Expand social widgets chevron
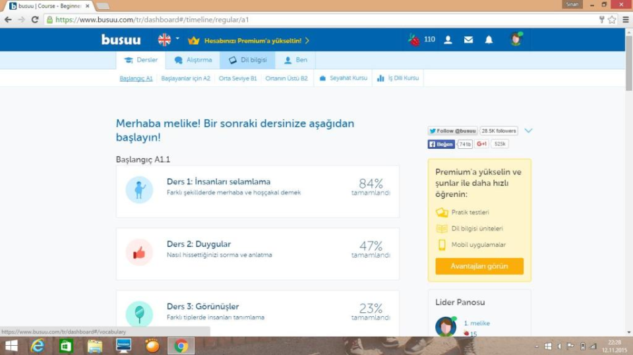Image resolution: width=633 pixels, height=355 pixels. coord(528,130)
